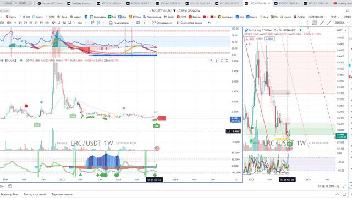Open Симулятор рынка market replay
Screen dimensions: 352x198
[x=189, y=23]
